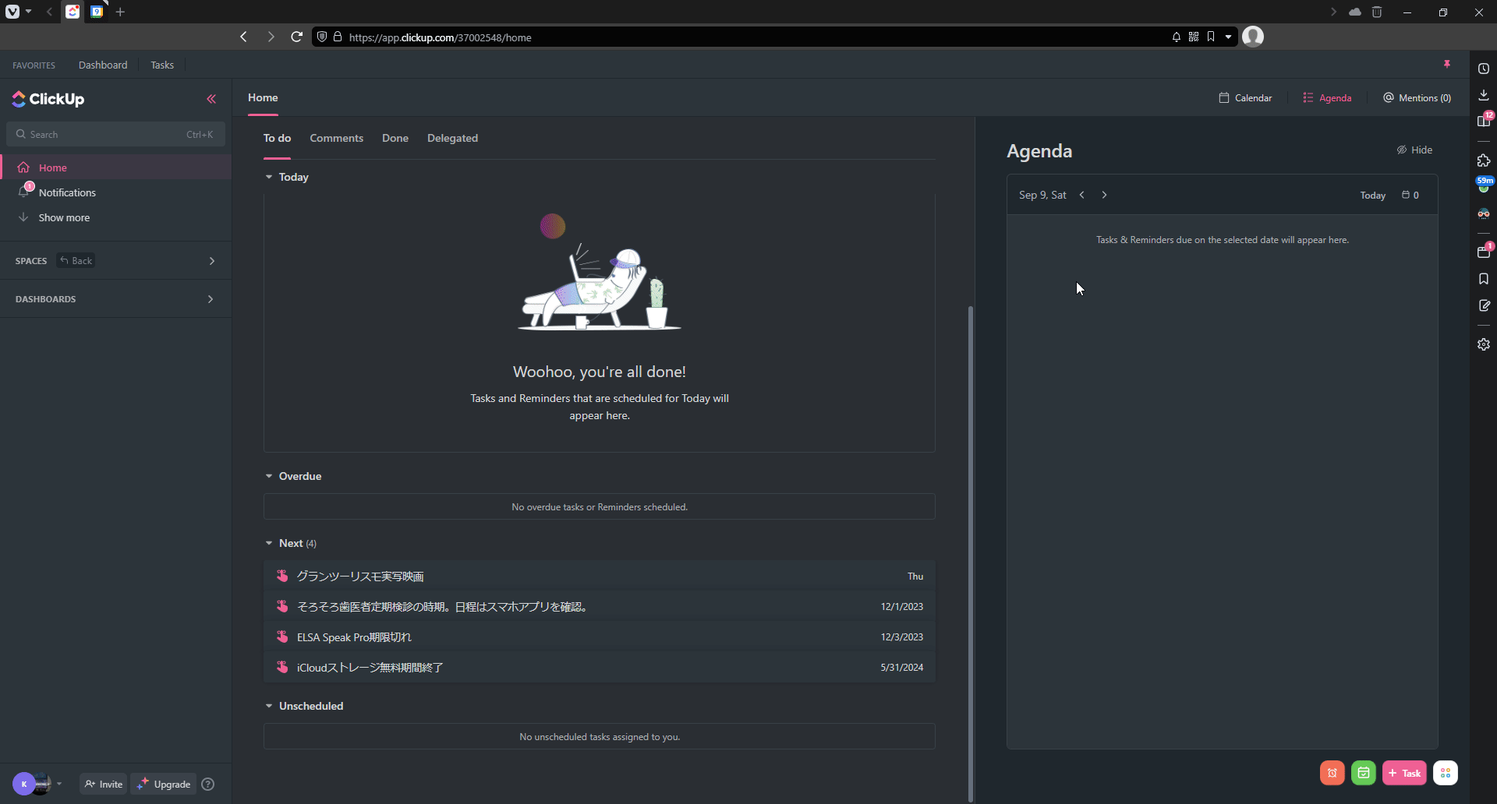Click the green notepad quick-action button
This screenshot has width=1497, height=804.
(x=1363, y=773)
